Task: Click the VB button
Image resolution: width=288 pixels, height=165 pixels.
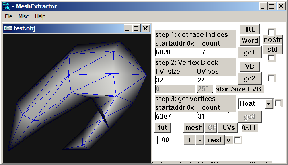Action: (x=250, y=67)
